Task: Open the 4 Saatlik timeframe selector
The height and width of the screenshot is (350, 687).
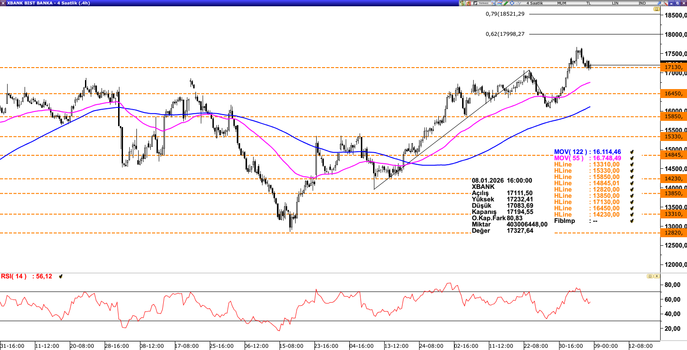Action: click(535, 3)
